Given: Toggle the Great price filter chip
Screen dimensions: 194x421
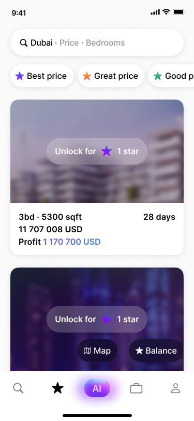Looking at the screenshot, I should pyautogui.click(x=111, y=76).
